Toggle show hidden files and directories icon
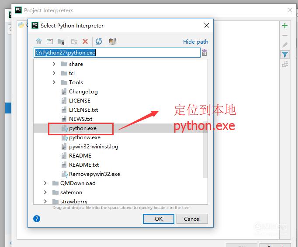The width and height of the screenshot is (298, 247). [112, 41]
